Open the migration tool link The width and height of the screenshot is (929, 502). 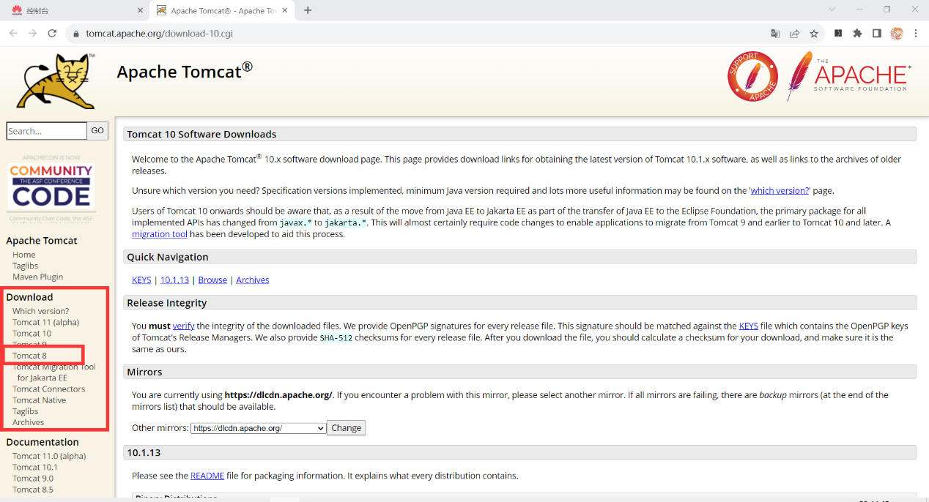(160, 234)
